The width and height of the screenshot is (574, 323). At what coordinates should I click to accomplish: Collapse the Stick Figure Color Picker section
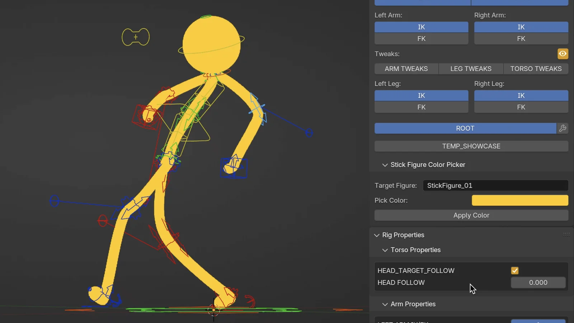pos(385,165)
